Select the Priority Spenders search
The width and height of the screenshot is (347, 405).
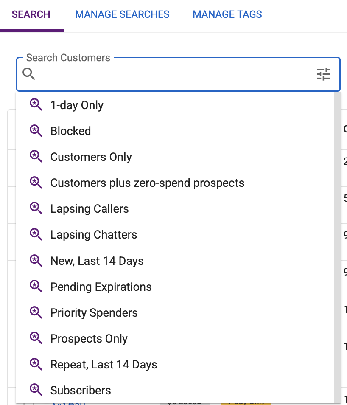coord(175,313)
